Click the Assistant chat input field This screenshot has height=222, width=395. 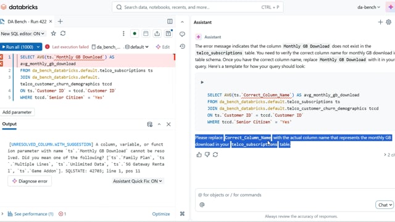(295, 195)
